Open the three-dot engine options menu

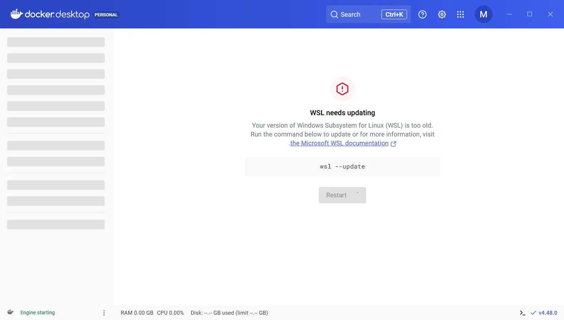tap(104, 313)
